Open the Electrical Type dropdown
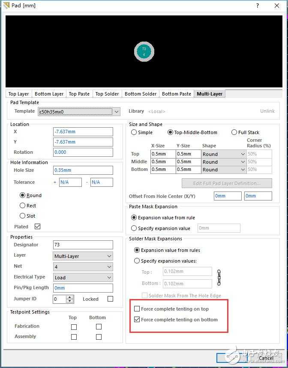The height and width of the screenshot is (368, 288). 83,278
